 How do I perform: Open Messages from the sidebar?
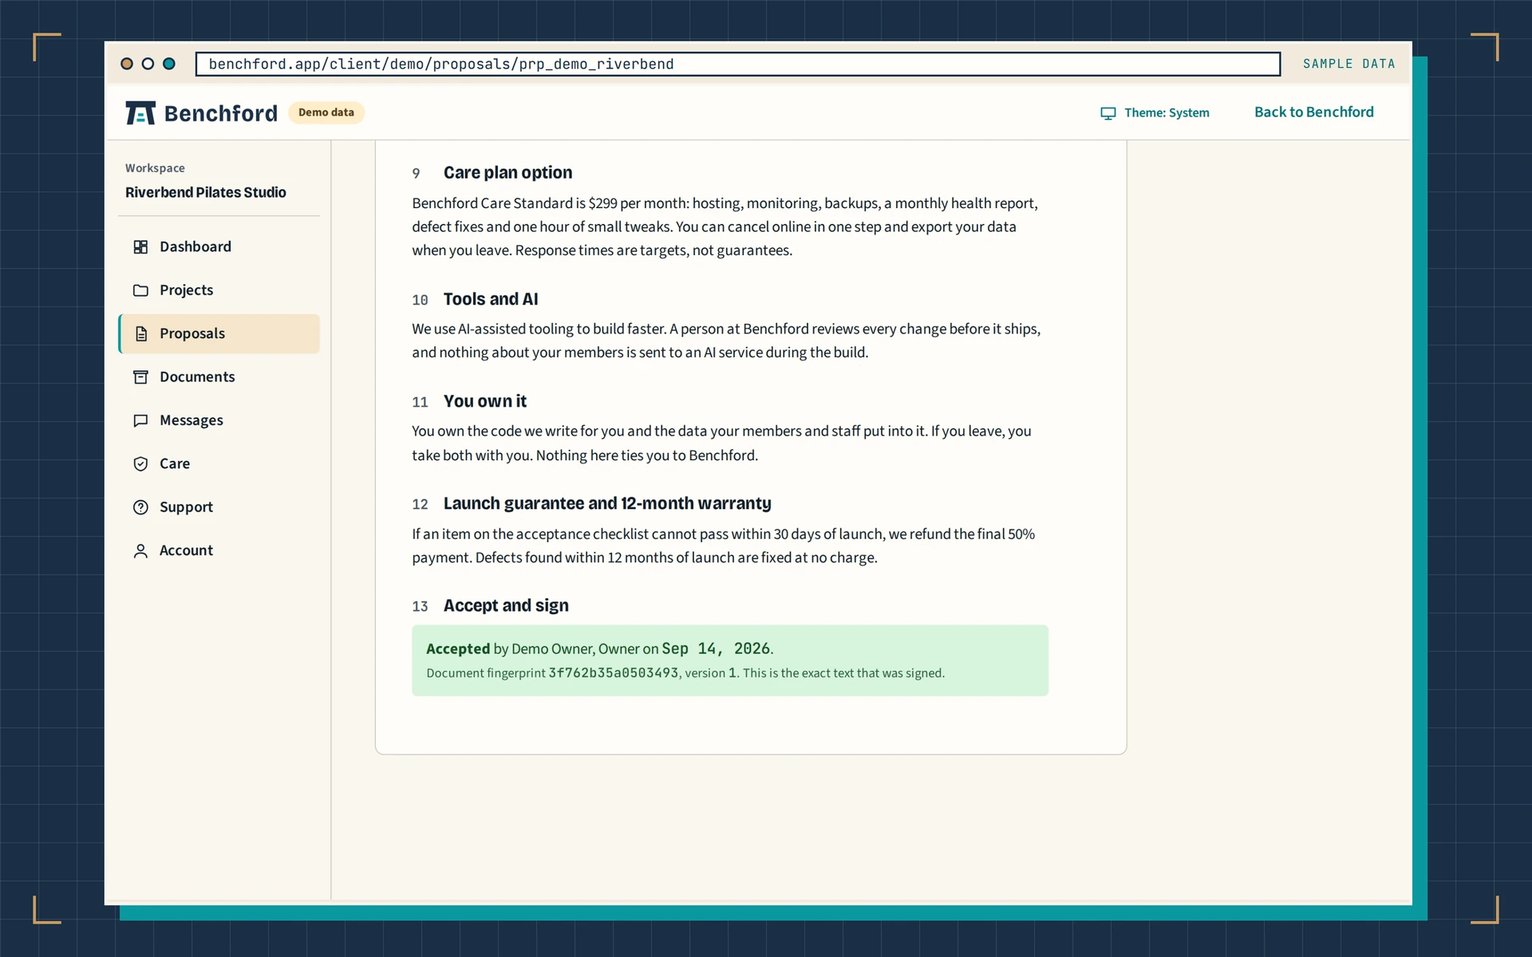[x=219, y=420]
